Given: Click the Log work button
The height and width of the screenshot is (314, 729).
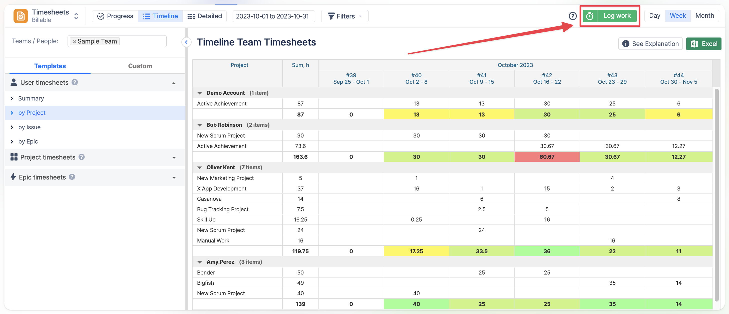Looking at the screenshot, I should 616,16.
